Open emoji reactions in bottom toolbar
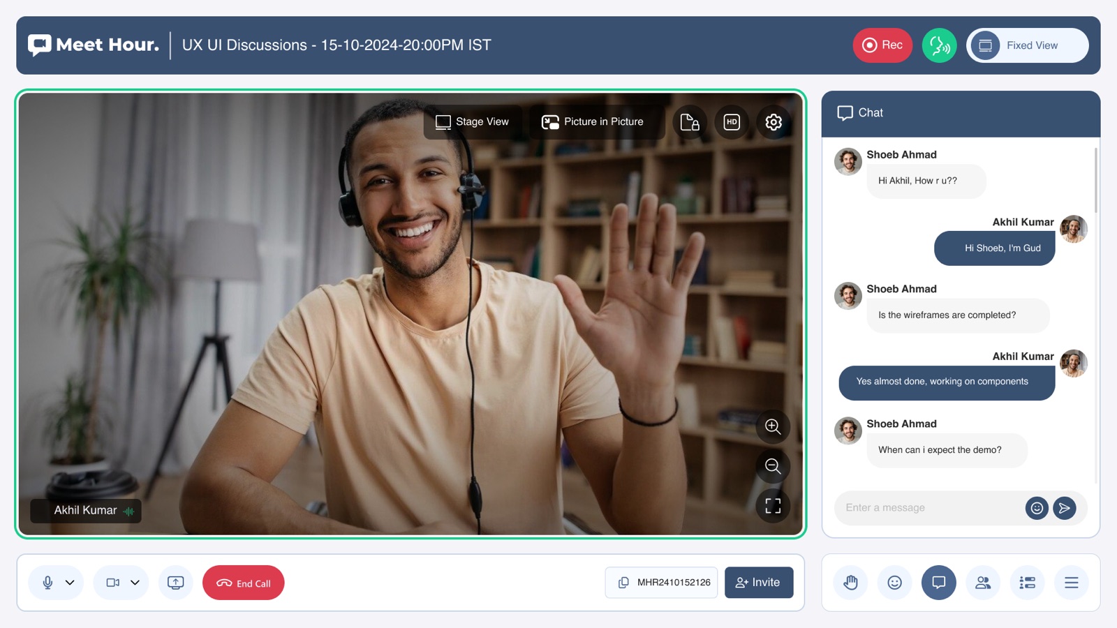The image size is (1117, 628). pos(894,583)
